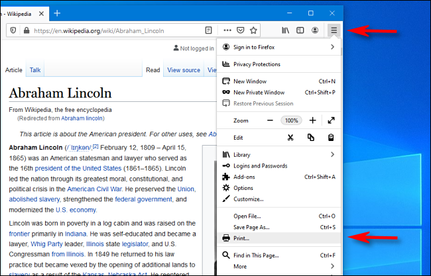Open Logins and Passwords
431x276 pixels.
tap(279, 166)
